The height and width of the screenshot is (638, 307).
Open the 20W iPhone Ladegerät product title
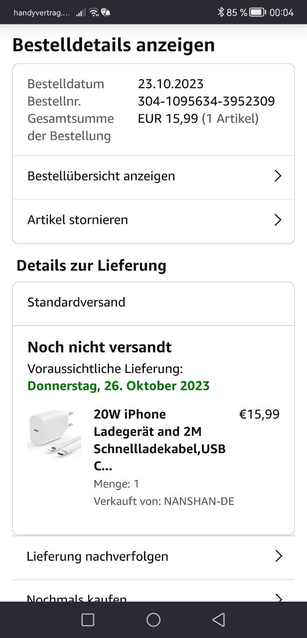click(x=159, y=440)
